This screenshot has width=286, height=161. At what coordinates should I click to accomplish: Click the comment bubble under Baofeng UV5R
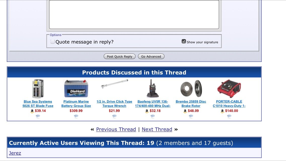[153, 116]
